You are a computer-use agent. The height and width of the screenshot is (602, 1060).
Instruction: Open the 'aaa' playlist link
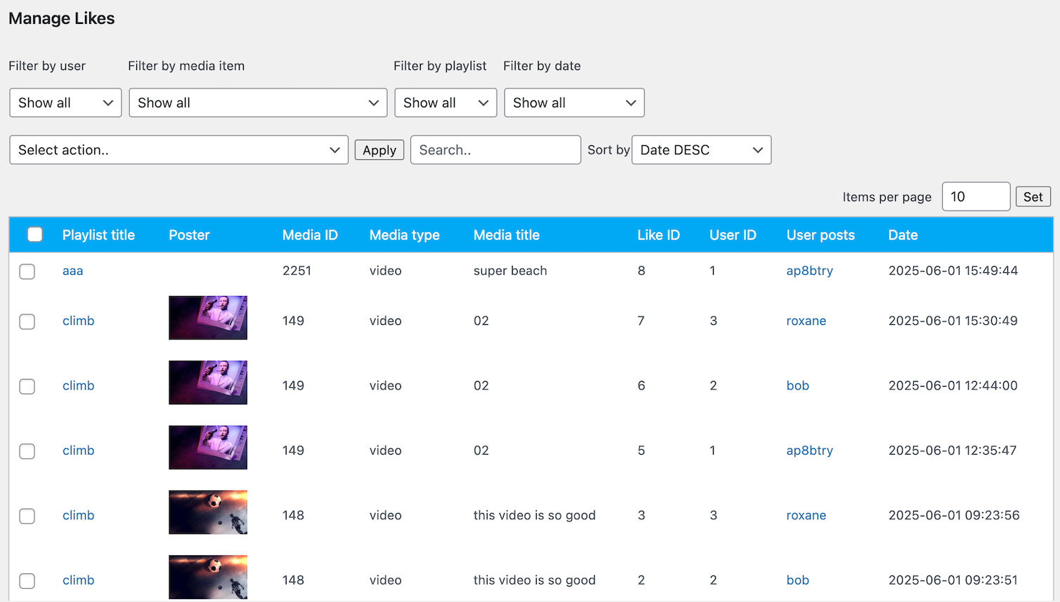tap(72, 271)
